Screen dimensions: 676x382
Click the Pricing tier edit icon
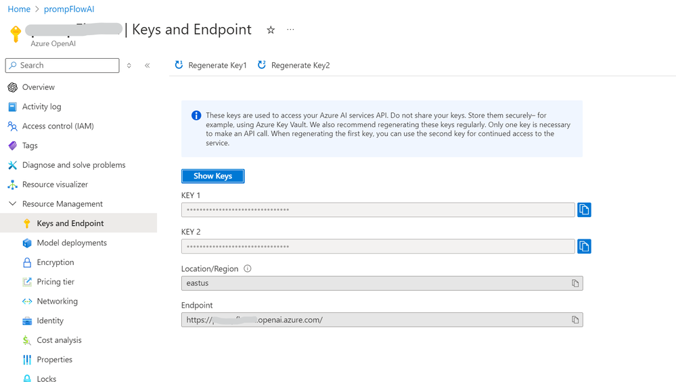(x=27, y=282)
